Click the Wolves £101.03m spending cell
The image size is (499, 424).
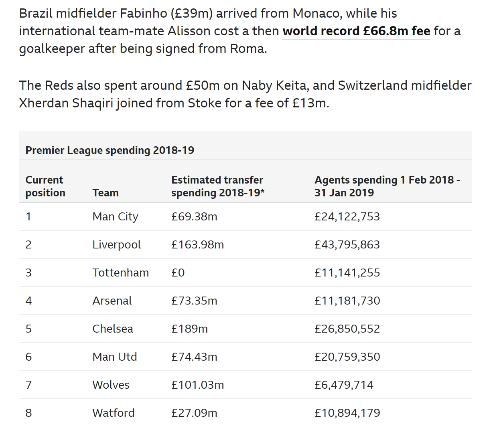[197, 385]
